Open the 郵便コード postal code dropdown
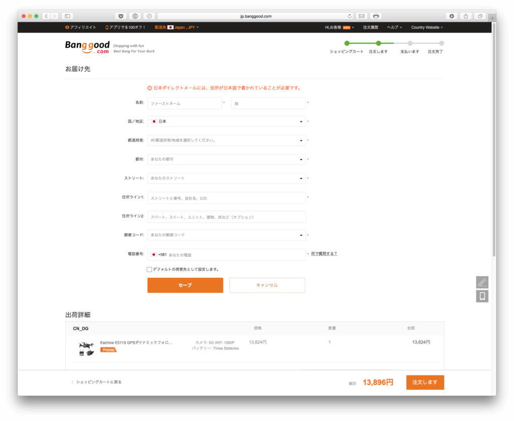 tap(226, 235)
